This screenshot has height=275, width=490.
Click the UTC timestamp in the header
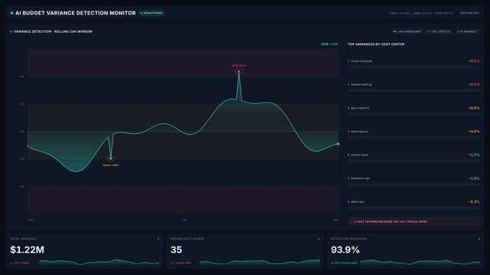[469, 13]
